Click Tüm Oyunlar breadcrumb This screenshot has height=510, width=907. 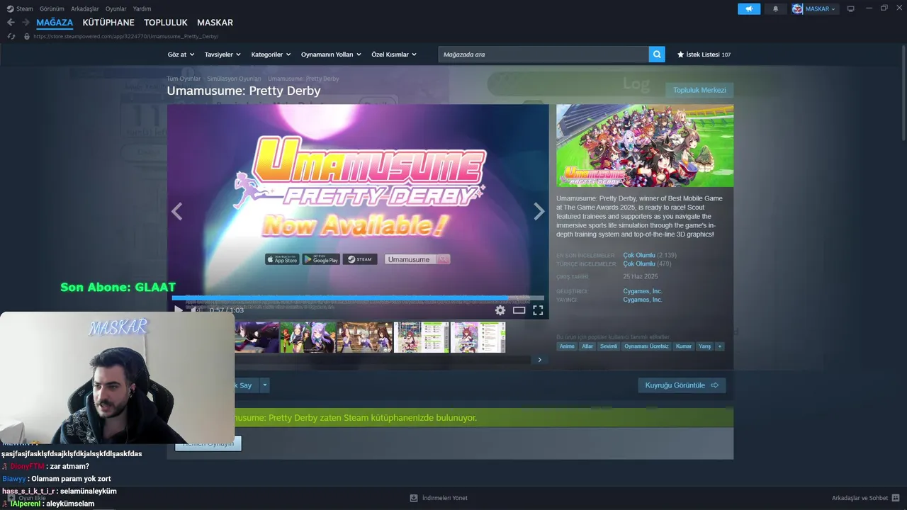(184, 79)
